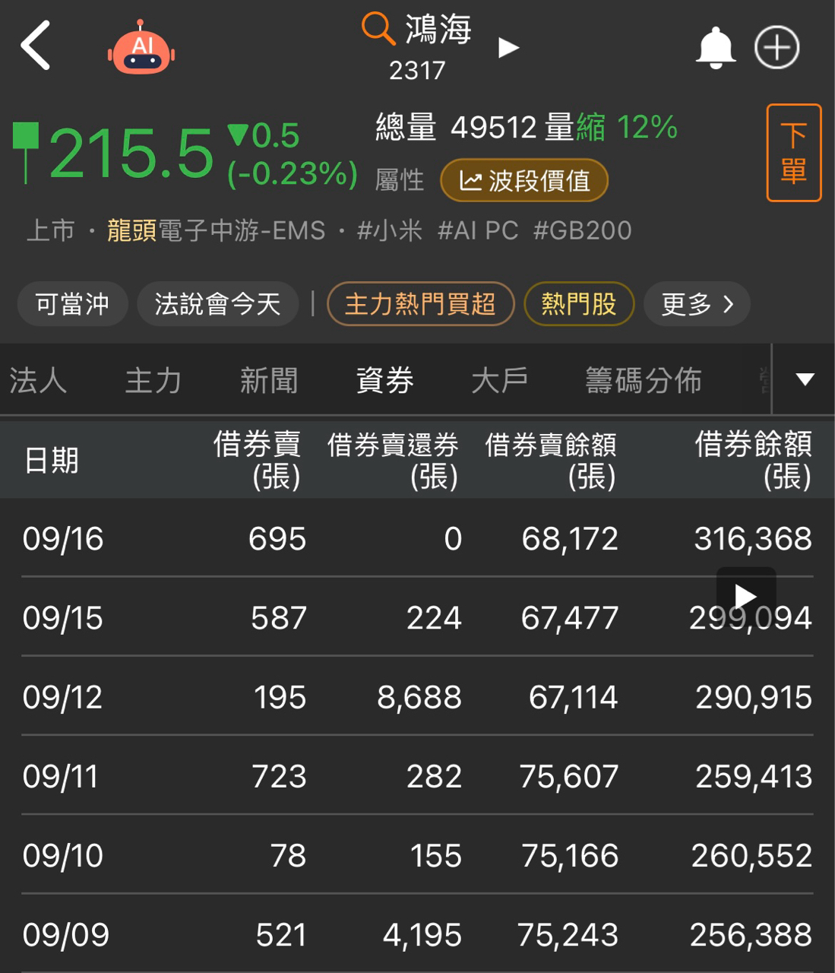
Task: Expand details via the 法說會今天 chip
Action: click(217, 303)
